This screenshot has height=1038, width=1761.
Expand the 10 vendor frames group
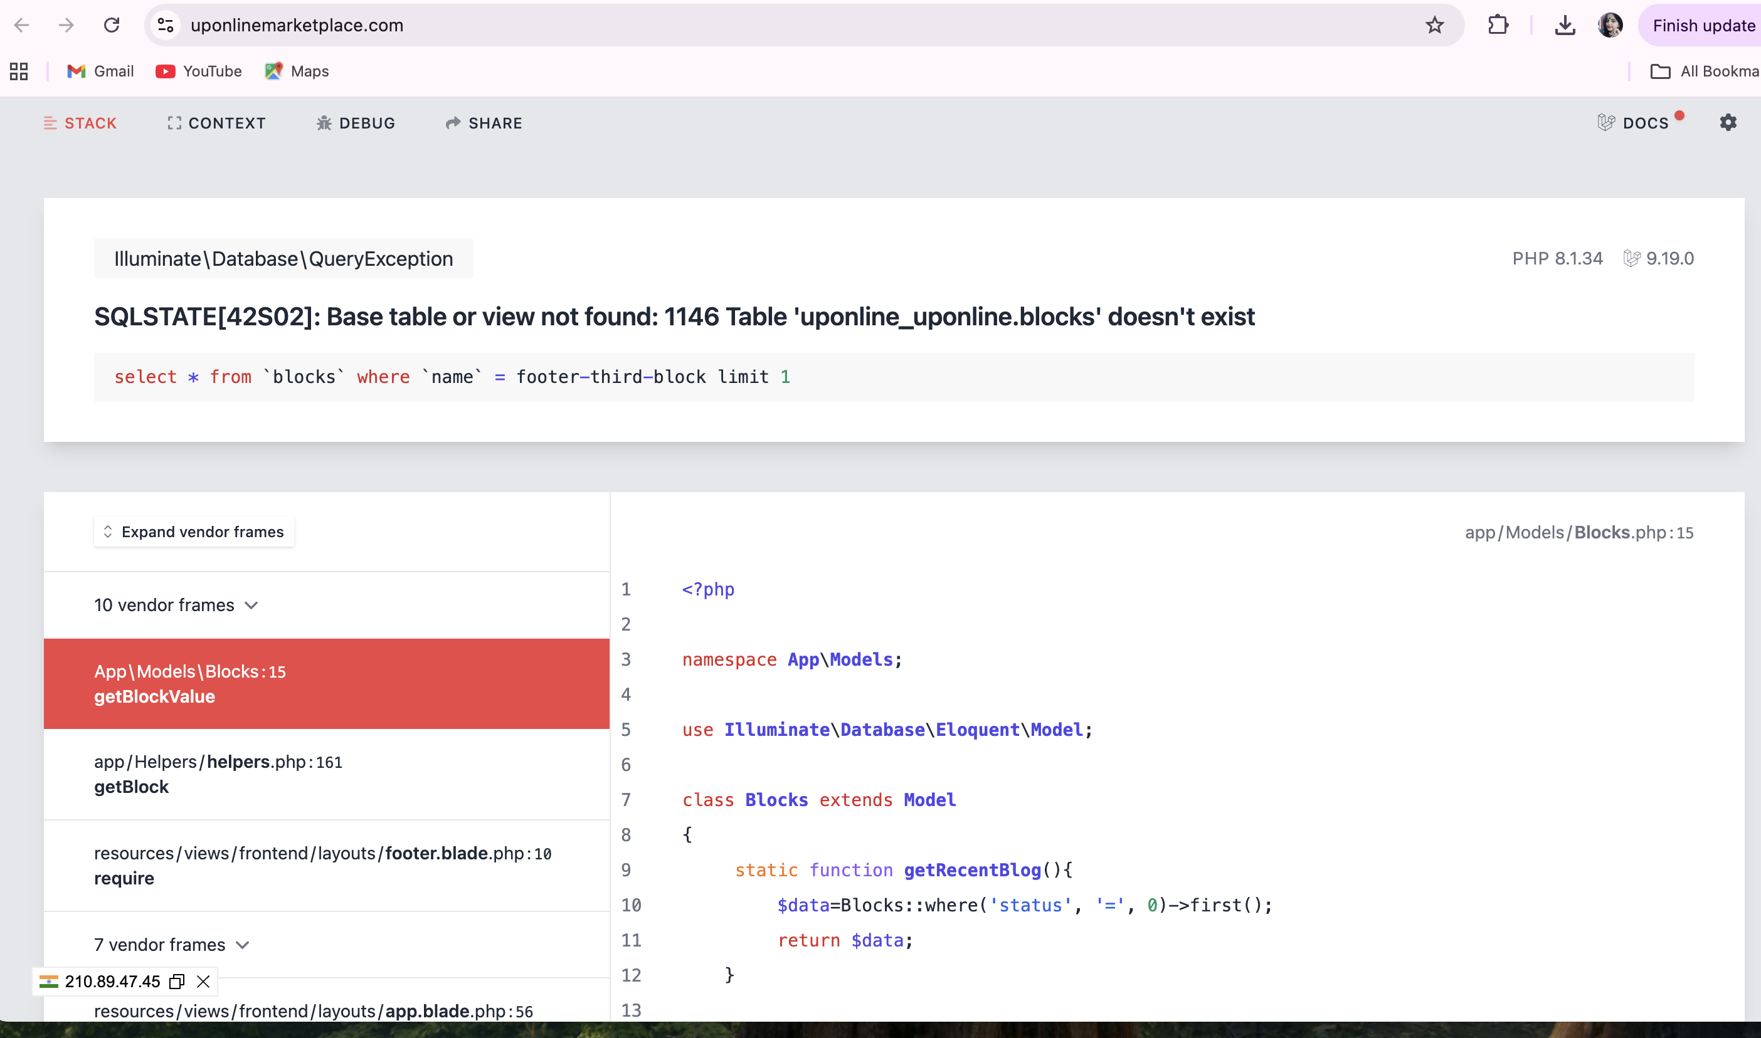coord(176,605)
